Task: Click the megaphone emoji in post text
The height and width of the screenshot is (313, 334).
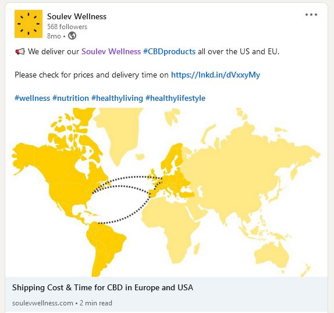Action: coord(20,51)
